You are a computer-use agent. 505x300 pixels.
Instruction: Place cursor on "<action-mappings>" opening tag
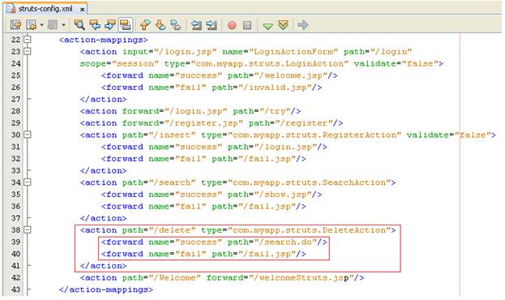click(x=104, y=40)
